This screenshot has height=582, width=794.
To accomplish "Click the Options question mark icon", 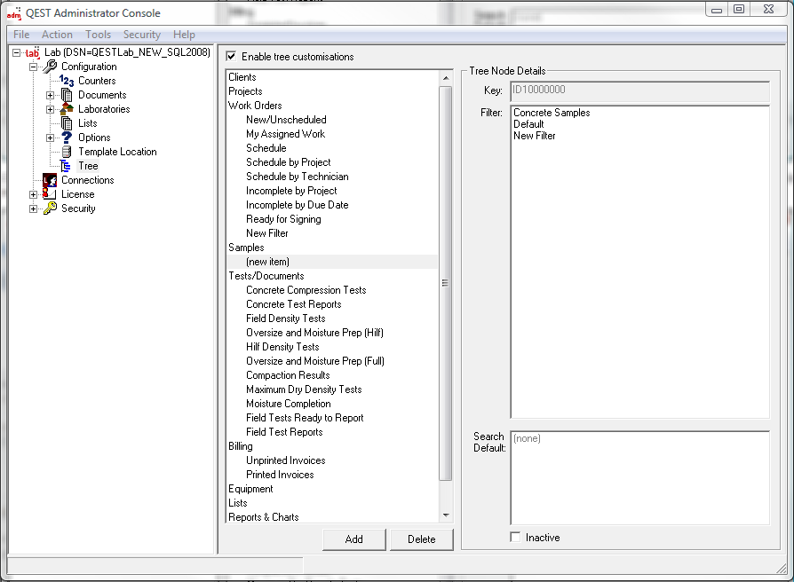I will point(67,138).
